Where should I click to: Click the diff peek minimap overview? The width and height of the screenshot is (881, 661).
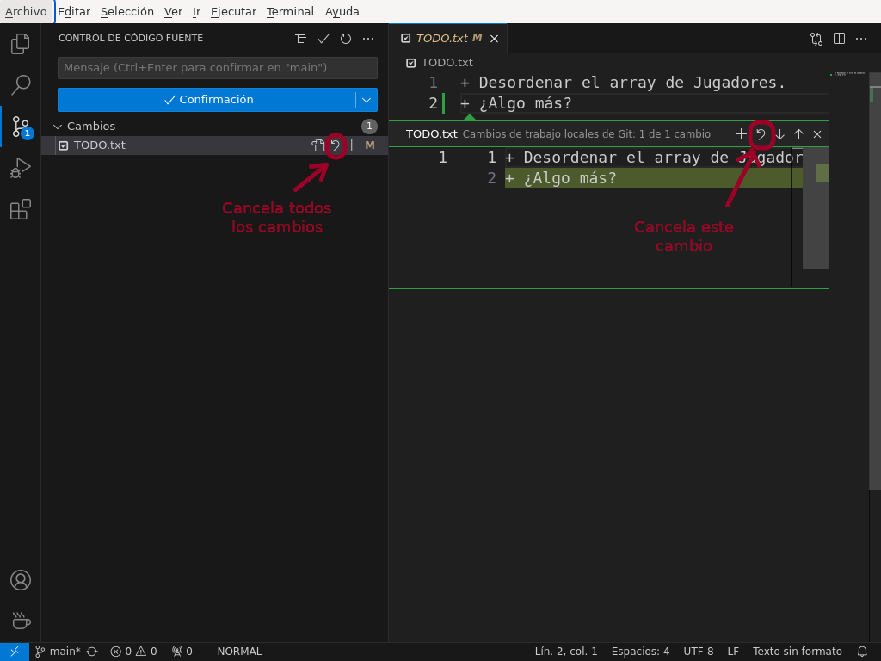tap(816, 208)
